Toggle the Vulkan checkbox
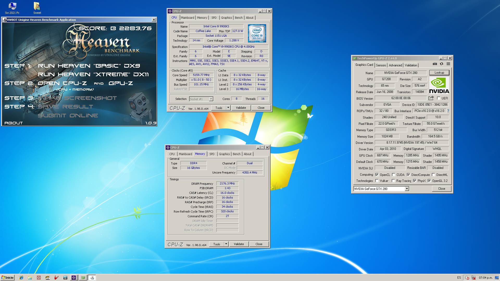Image resolution: width=500 pixels, height=281 pixels. 377,181
